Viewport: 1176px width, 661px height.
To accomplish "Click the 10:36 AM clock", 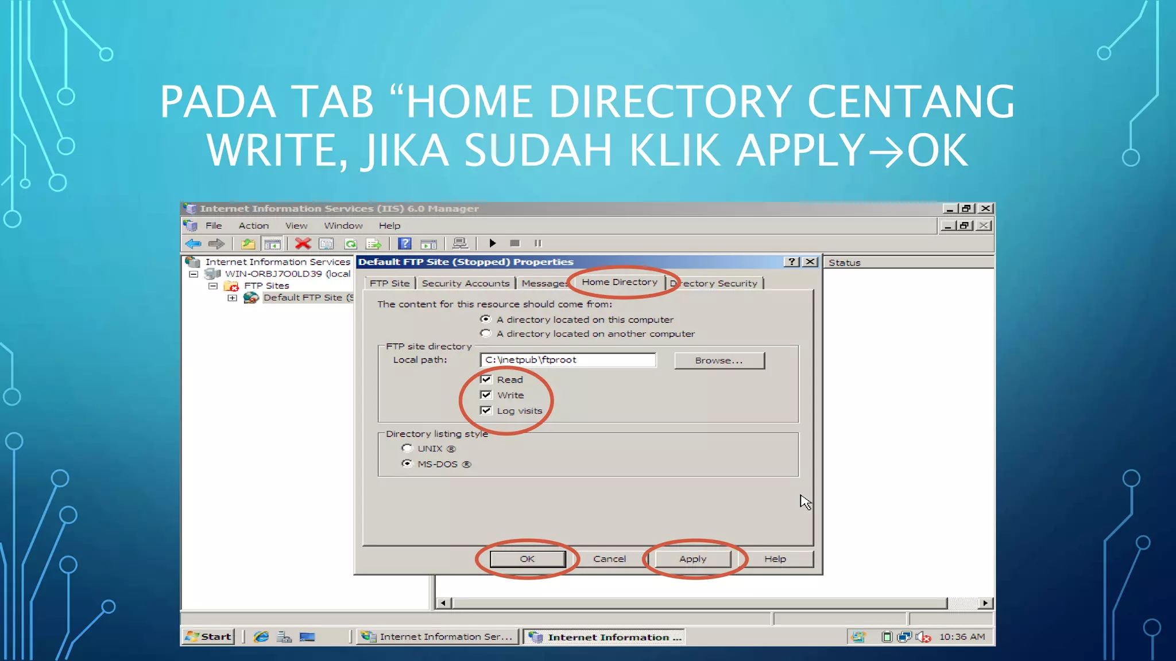I will [962, 637].
